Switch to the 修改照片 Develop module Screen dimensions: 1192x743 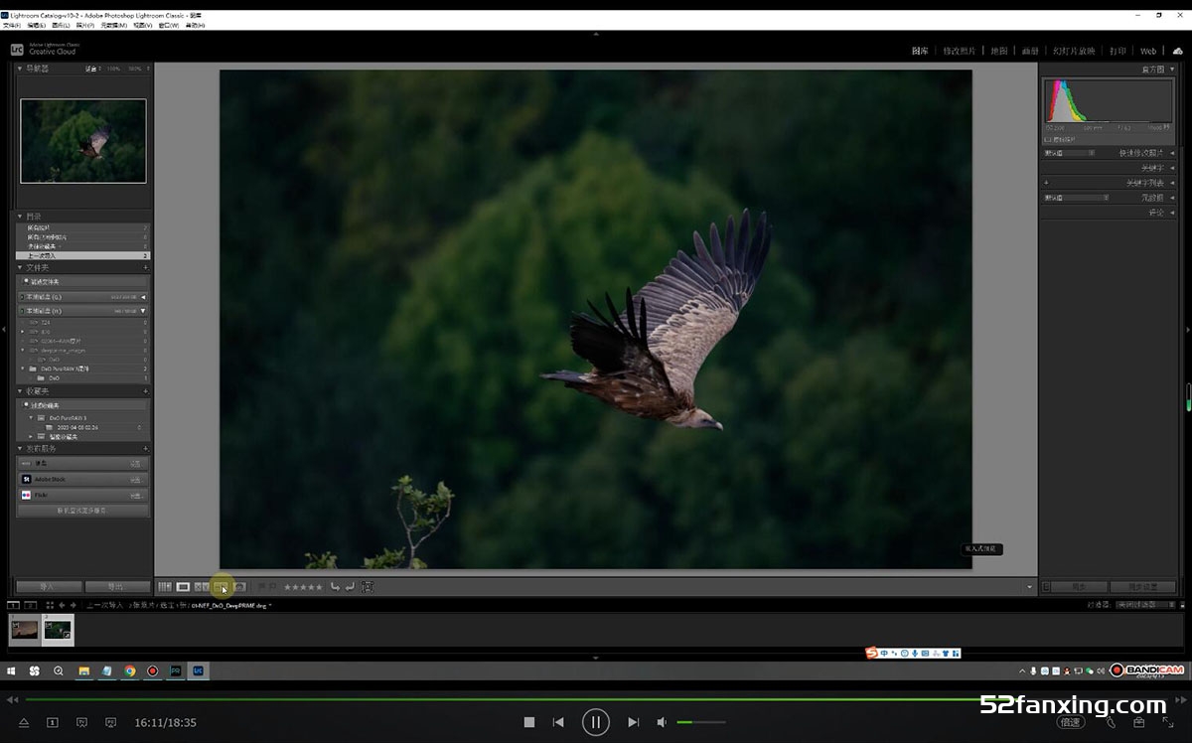(960, 51)
